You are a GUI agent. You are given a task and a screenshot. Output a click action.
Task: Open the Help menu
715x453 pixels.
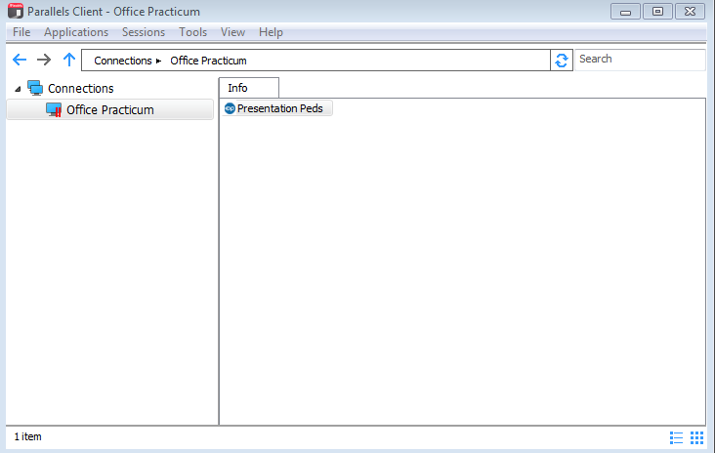271,32
